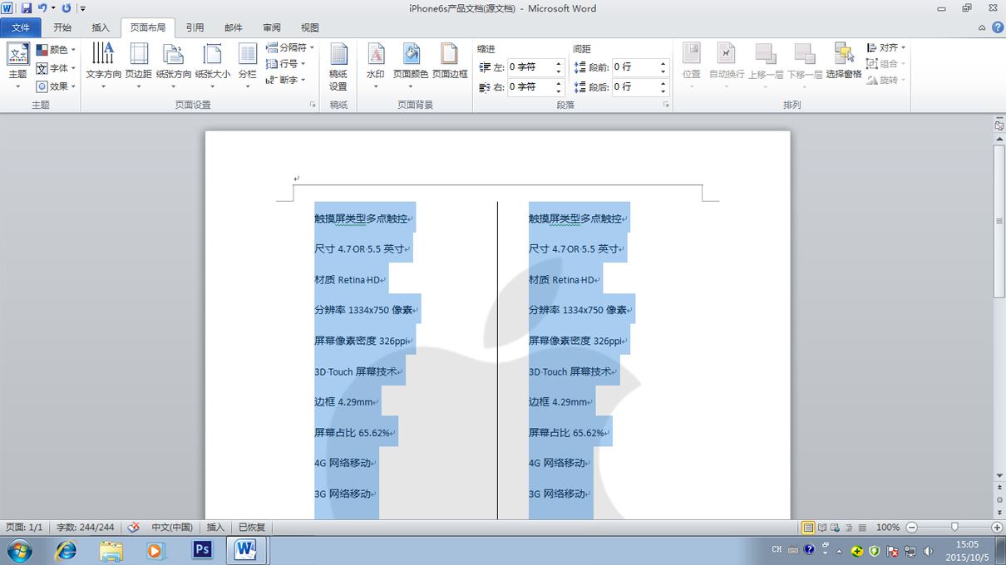The height and width of the screenshot is (565, 1006).
Task: Switch to Photoshop in the taskbar
Action: coord(201,550)
